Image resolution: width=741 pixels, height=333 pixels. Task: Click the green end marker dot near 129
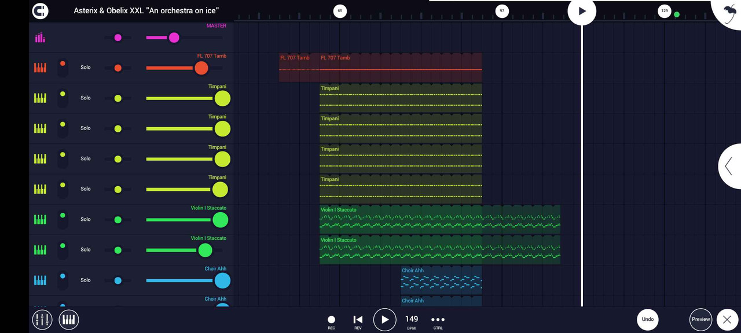pyautogui.click(x=677, y=14)
